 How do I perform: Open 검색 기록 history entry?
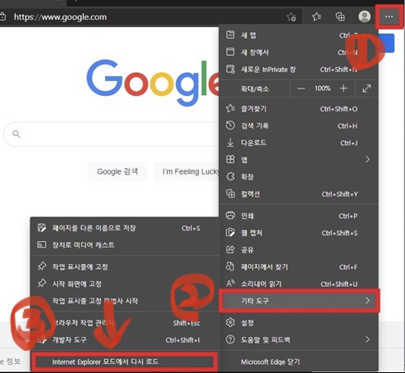(298, 125)
